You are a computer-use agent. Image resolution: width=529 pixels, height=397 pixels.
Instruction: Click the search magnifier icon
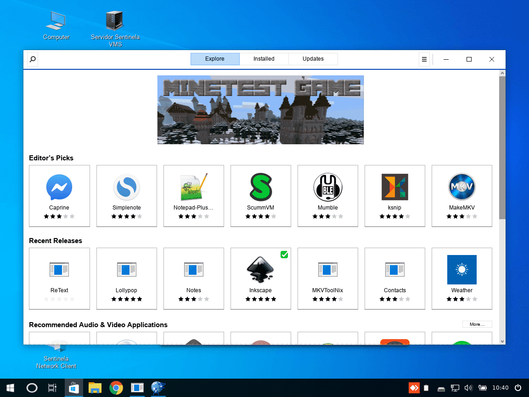(x=32, y=59)
